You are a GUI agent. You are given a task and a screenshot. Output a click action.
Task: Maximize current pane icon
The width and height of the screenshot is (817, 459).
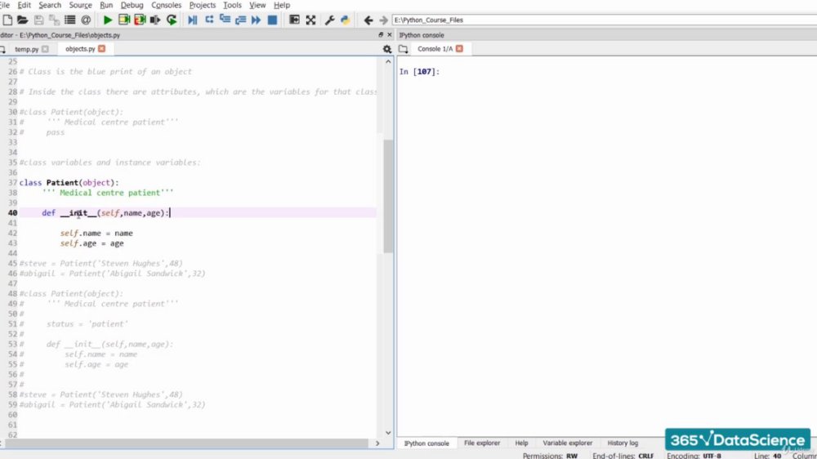[x=294, y=20]
